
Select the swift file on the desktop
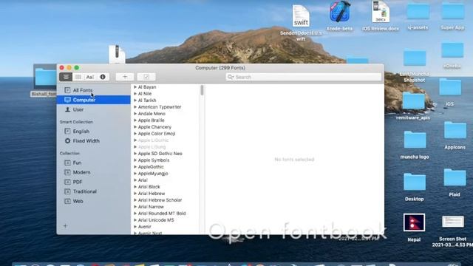(x=301, y=16)
